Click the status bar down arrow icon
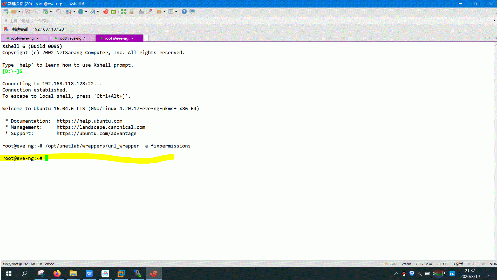Image resolution: width=497 pixels, height=280 pixels. coord(473,264)
